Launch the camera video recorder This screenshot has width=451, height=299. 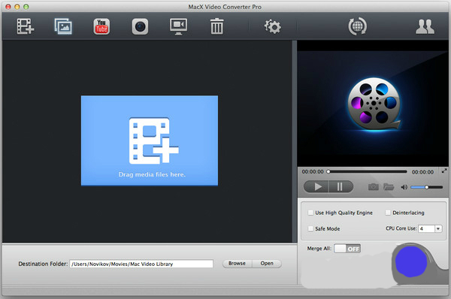tap(140, 26)
